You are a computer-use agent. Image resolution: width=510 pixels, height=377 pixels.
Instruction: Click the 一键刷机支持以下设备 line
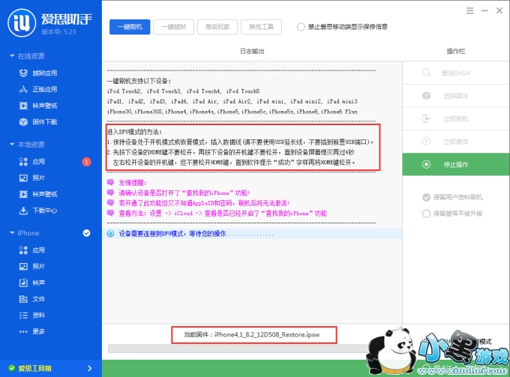pos(139,81)
